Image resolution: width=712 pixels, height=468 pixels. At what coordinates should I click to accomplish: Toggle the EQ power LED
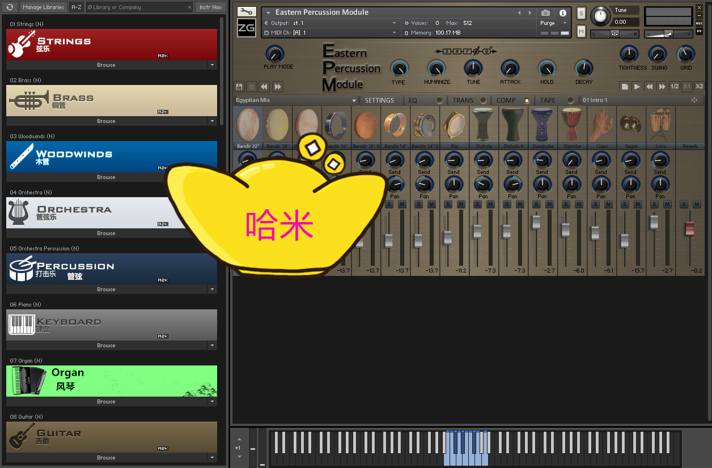pyautogui.click(x=439, y=100)
